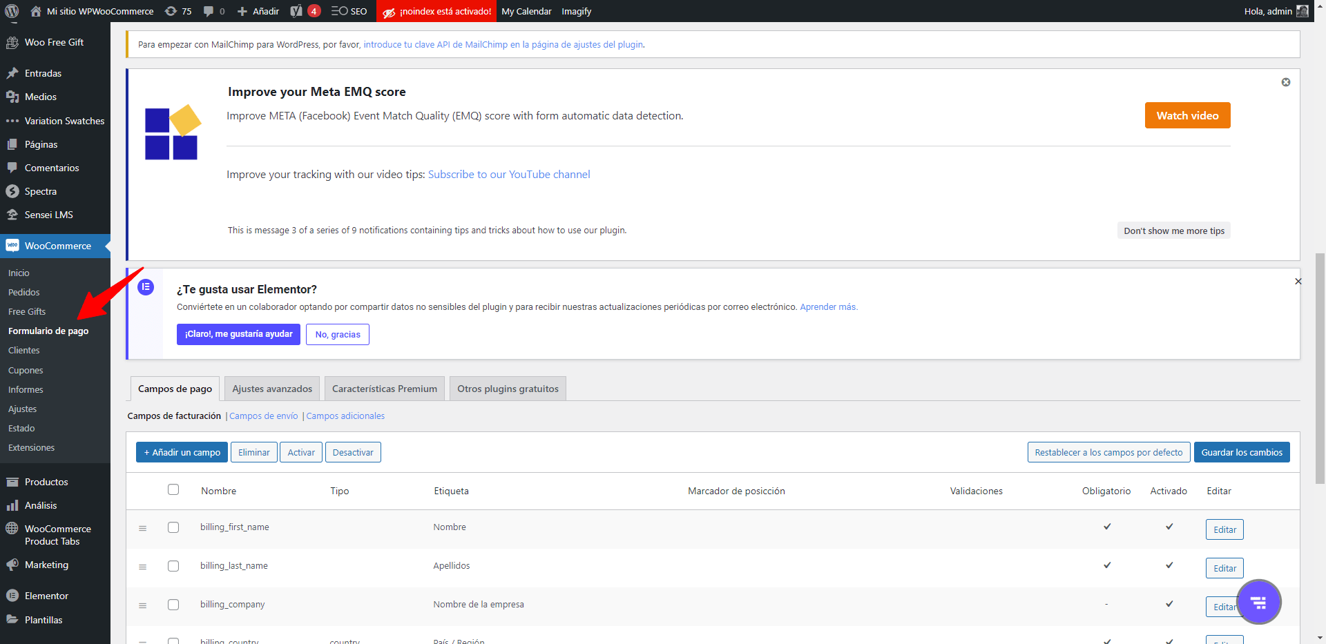The height and width of the screenshot is (644, 1326).
Task: Open the Campos de envío link
Action: [264, 416]
